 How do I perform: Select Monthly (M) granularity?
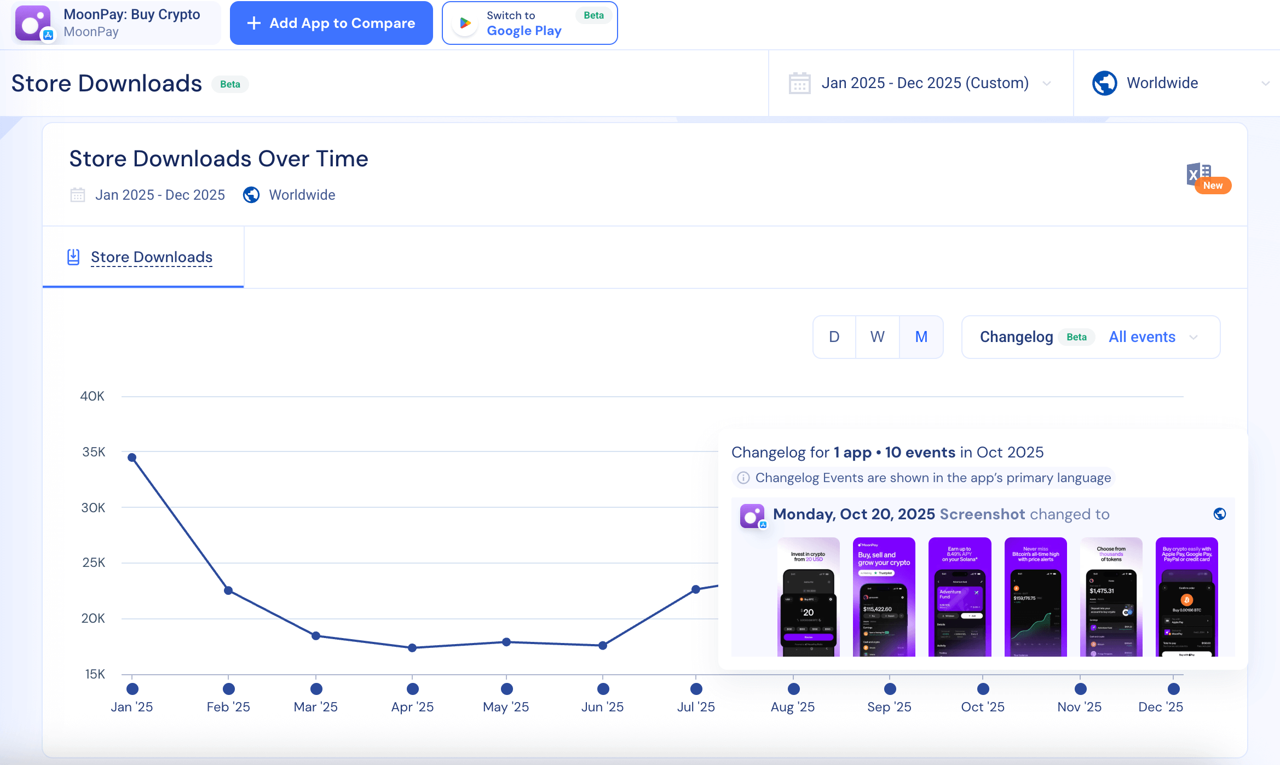pyautogui.click(x=921, y=337)
